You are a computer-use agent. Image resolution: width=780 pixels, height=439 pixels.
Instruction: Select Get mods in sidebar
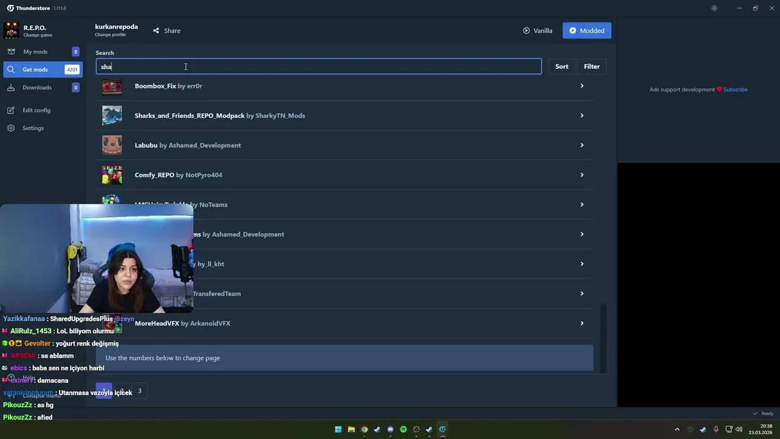43,70
